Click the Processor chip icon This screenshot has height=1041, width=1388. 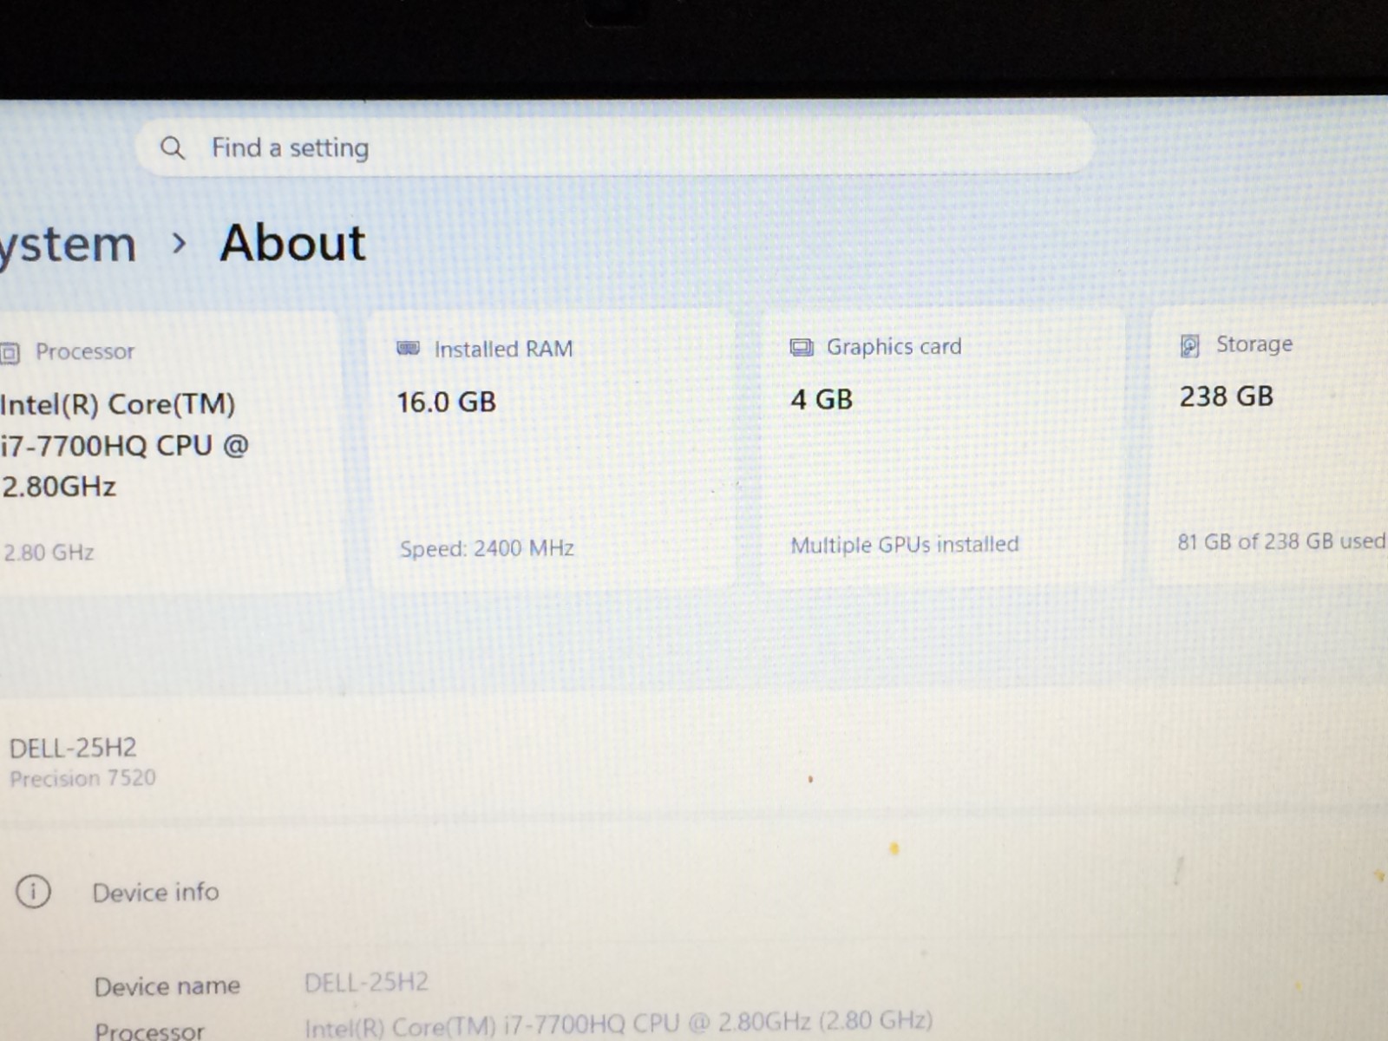[10, 353]
